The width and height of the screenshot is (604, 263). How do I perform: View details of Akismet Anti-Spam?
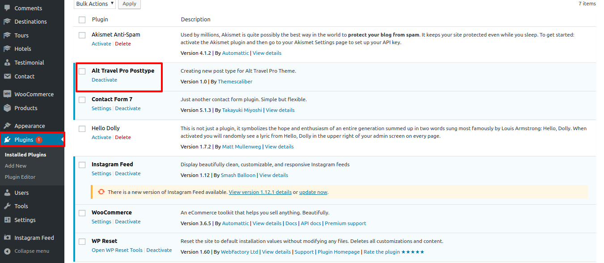click(x=267, y=53)
